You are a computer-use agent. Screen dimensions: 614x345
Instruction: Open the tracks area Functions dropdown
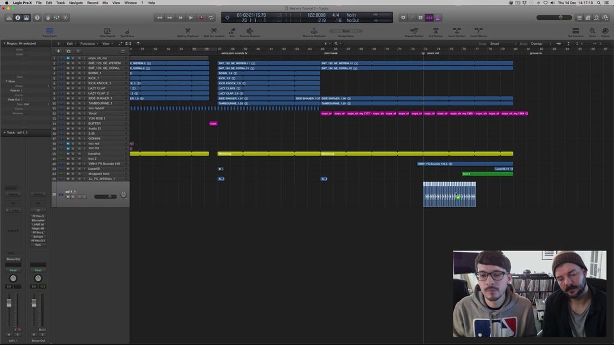[88, 44]
